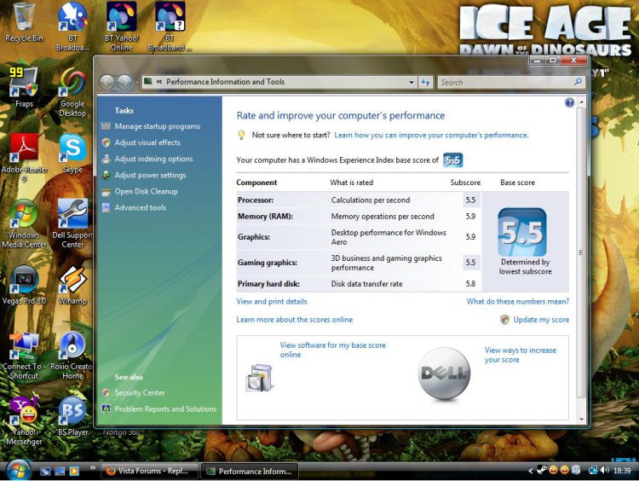
Task: Open the media player quick launch icon
Action: (x=74, y=472)
